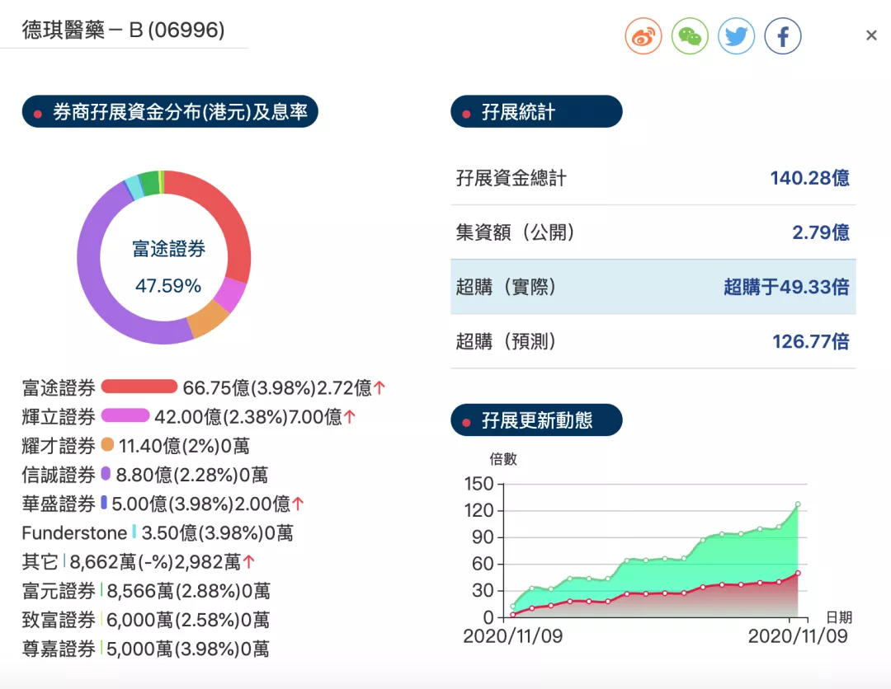
Task: Click red up arrow beside 輝立證券 row
Action: point(350,417)
